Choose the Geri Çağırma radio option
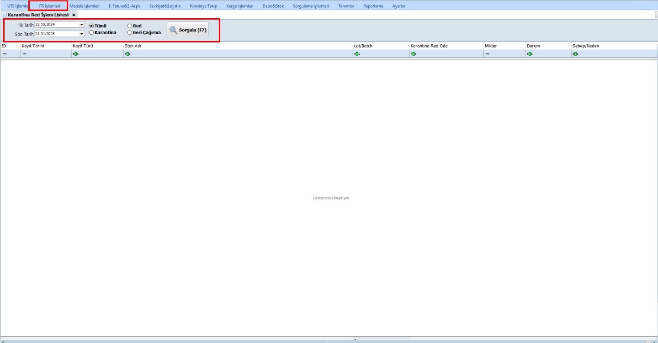This screenshot has height=343, width=658. 130,32
